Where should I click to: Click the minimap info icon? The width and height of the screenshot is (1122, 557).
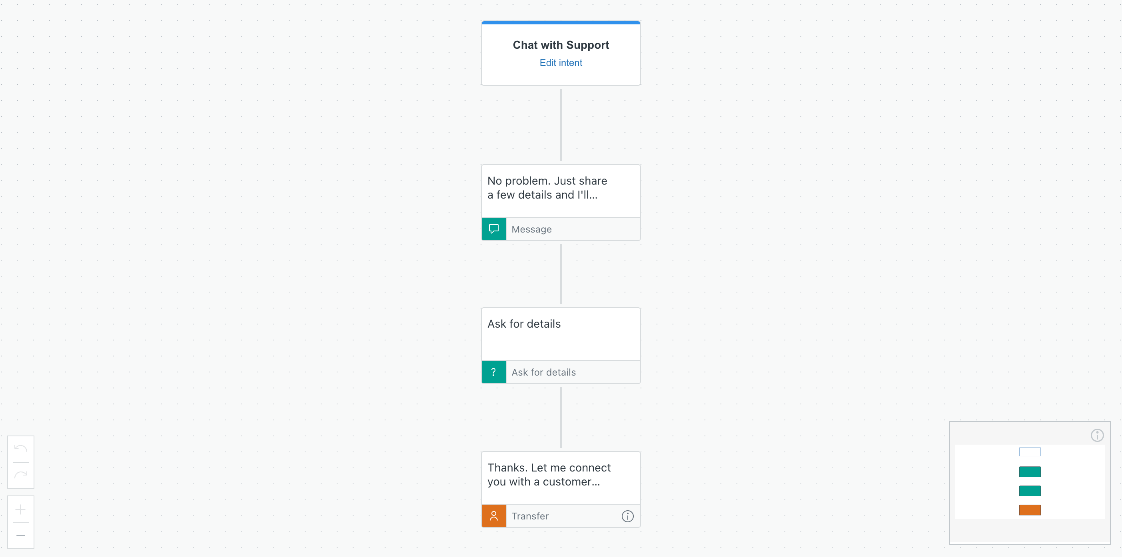pyautogui.click(x=1097, y=435)
